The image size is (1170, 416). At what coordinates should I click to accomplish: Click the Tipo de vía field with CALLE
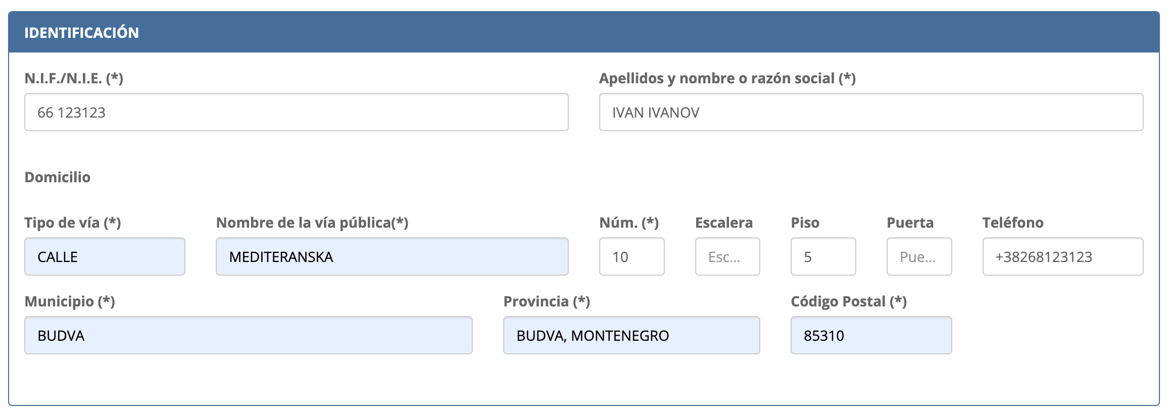click(105, 256)
